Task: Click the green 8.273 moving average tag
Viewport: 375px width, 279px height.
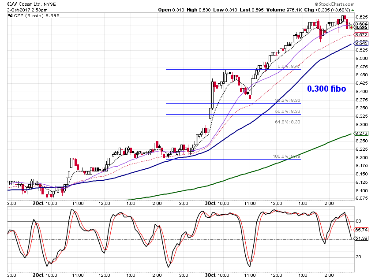Action: coord(361,133)
